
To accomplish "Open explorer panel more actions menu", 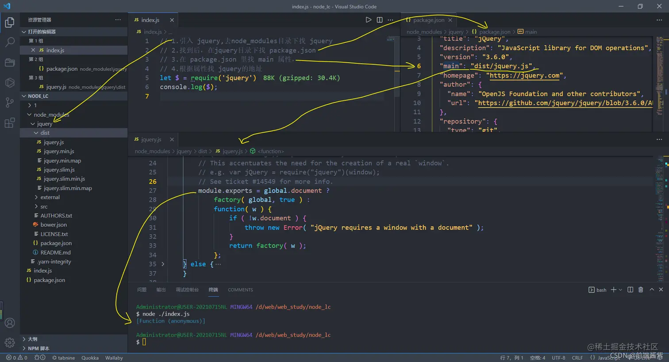I will point(118,19).
